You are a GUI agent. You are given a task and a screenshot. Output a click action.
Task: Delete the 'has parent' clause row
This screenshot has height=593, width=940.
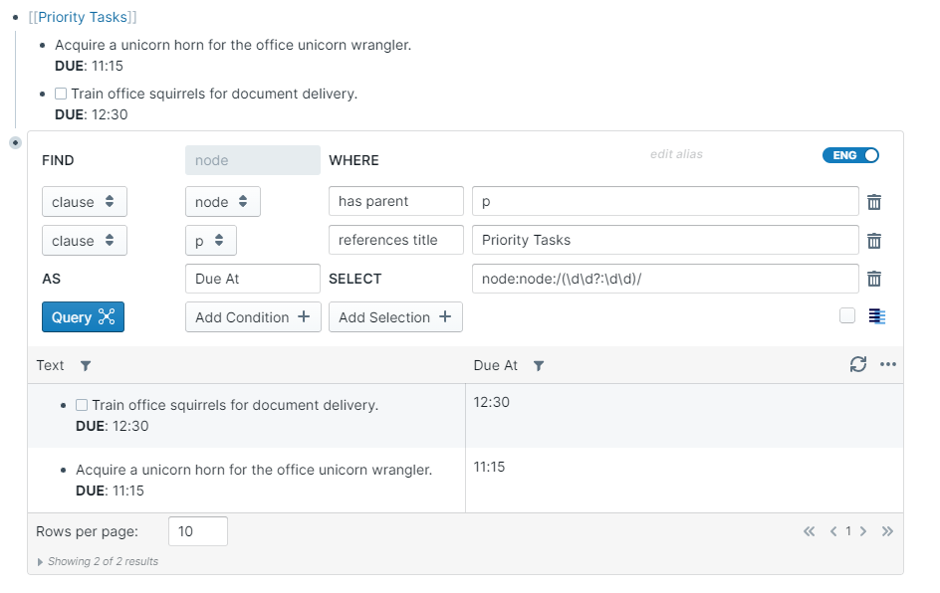[x=874, y=202]
